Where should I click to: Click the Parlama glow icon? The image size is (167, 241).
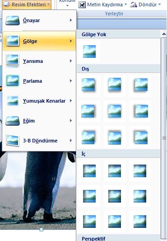tap(13, 80)
